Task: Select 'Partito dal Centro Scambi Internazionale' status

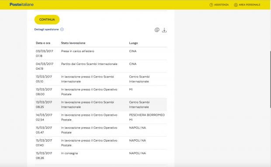Action: (x=89, y=64)
